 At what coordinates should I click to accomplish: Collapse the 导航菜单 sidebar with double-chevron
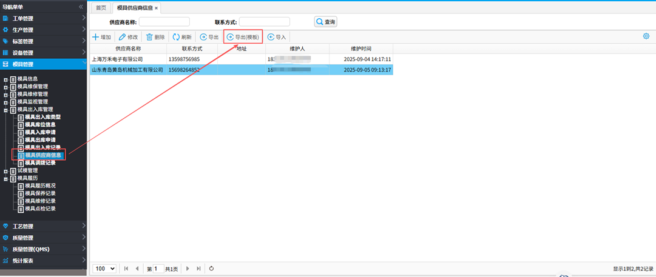pyautogui.click(x=81, y=7)
